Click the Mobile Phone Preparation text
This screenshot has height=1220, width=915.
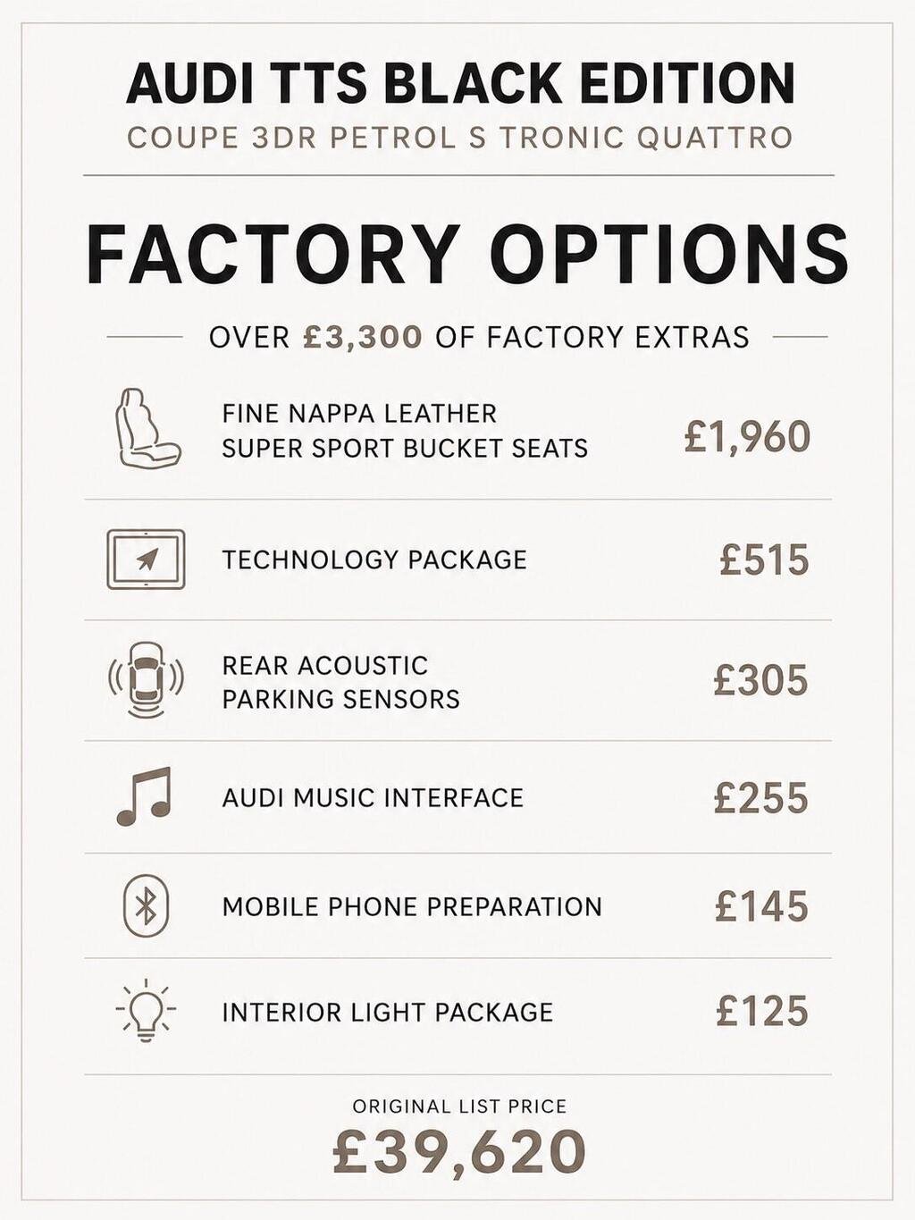point(412,906)
